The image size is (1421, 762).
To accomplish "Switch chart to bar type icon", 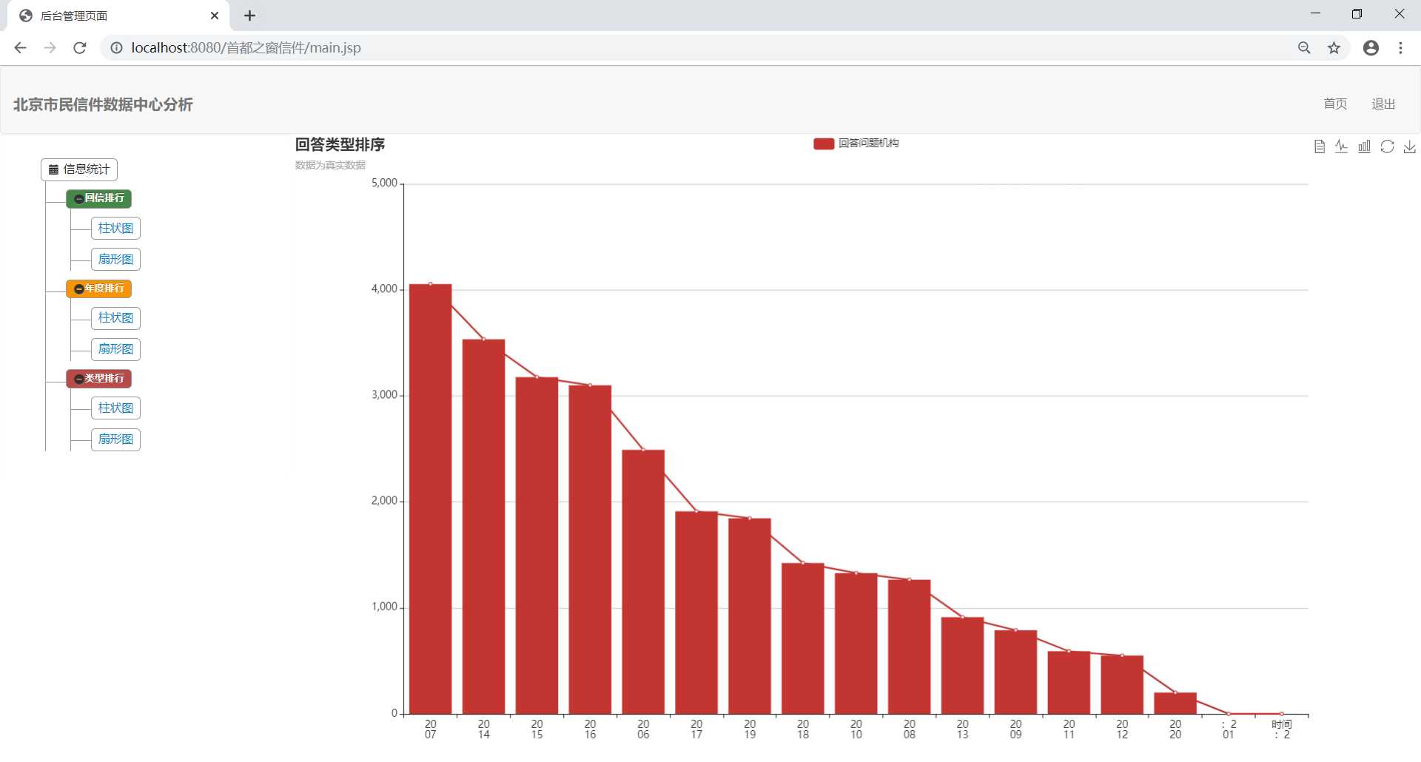I will point(1364,146).
